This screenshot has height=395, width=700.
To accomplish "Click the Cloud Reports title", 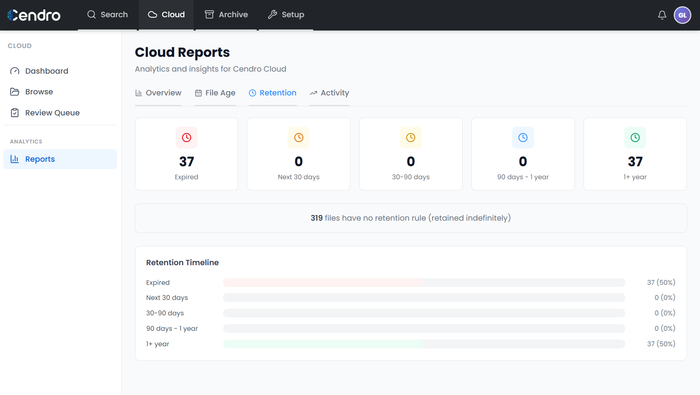I will [x=182, y=52].
